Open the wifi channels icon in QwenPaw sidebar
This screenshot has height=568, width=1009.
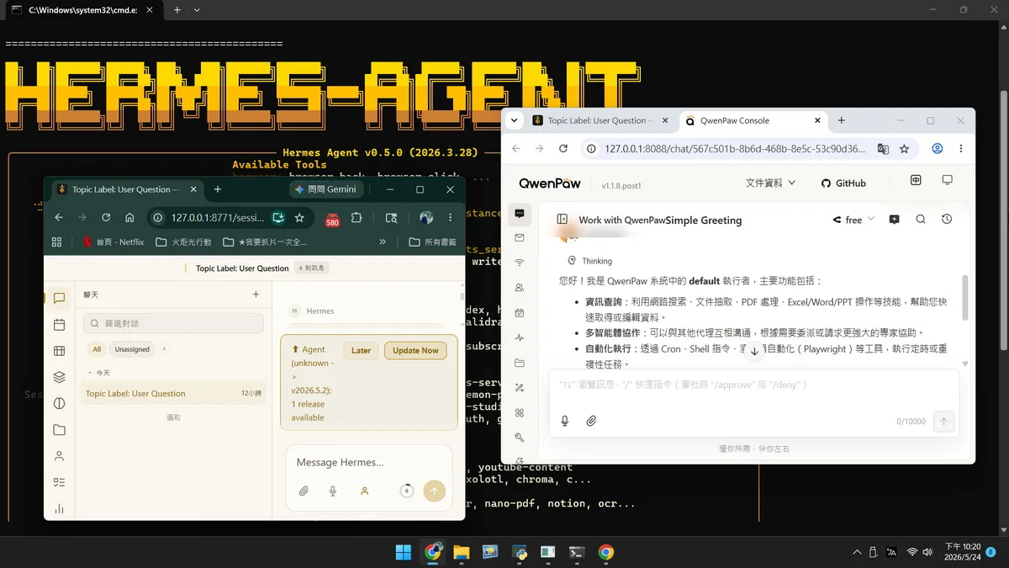[520, 263]
